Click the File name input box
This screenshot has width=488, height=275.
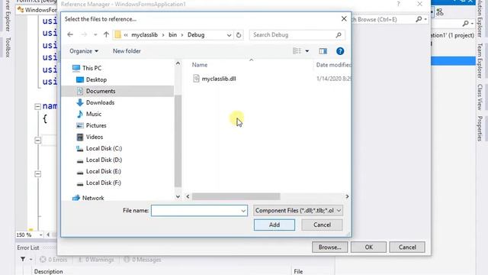(x=199, y=211)
